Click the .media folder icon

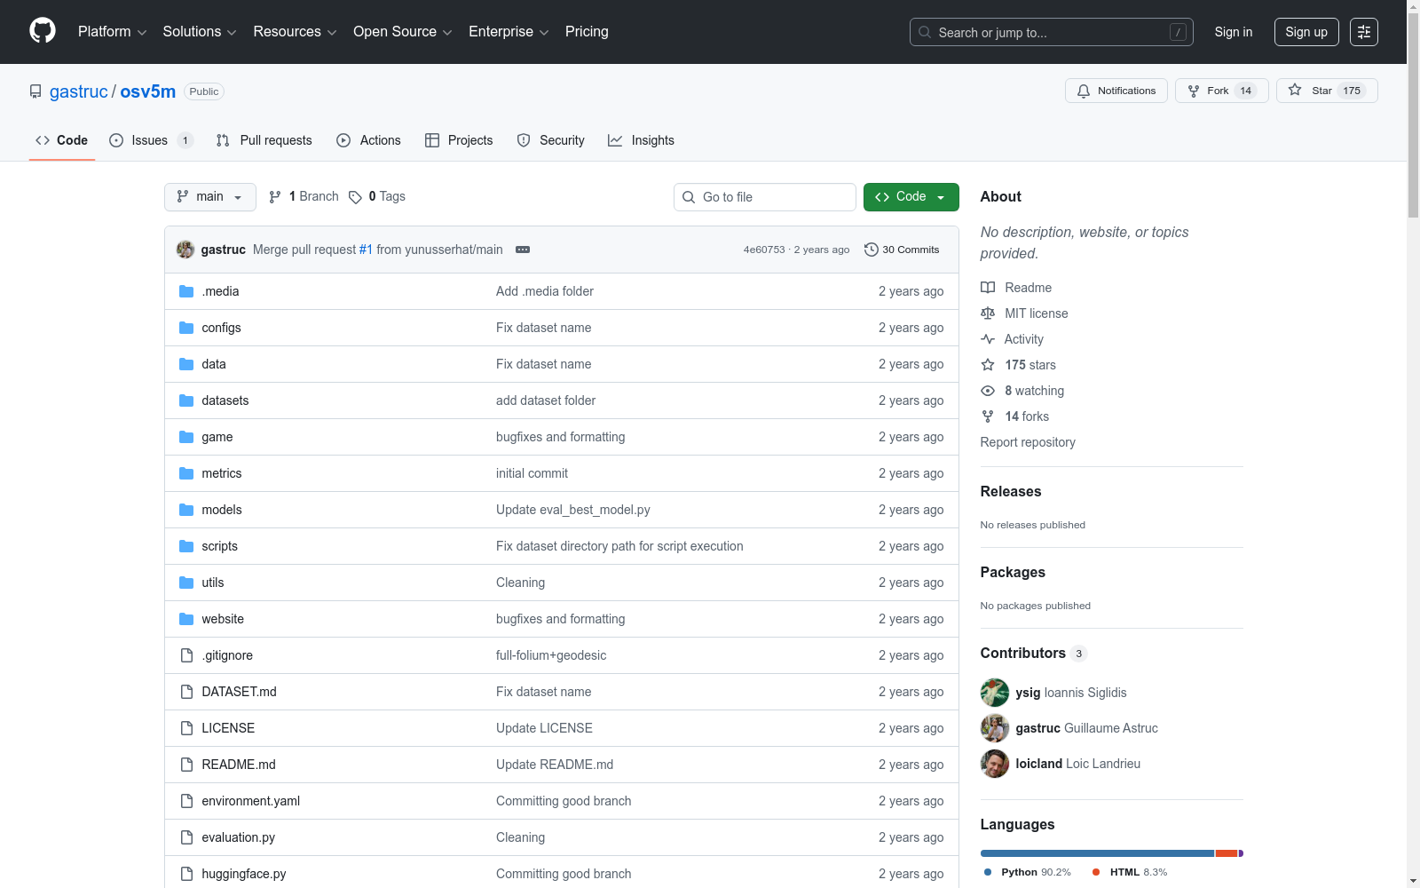click(x=186, y=291)
